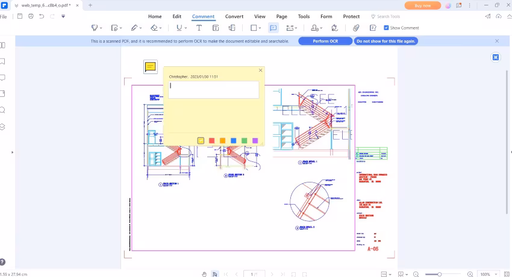Expand the Measure tool dropdown arrow
This screenshot has height=277, width=512.
pyautogui.click(x=296, y=28)
